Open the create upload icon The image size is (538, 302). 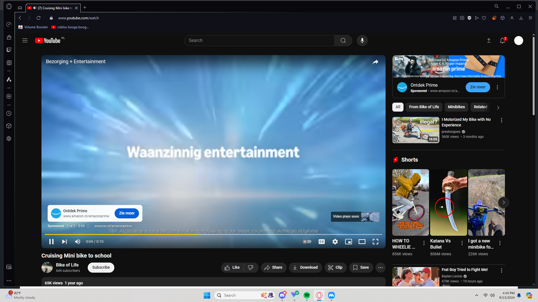pos(489,41)
